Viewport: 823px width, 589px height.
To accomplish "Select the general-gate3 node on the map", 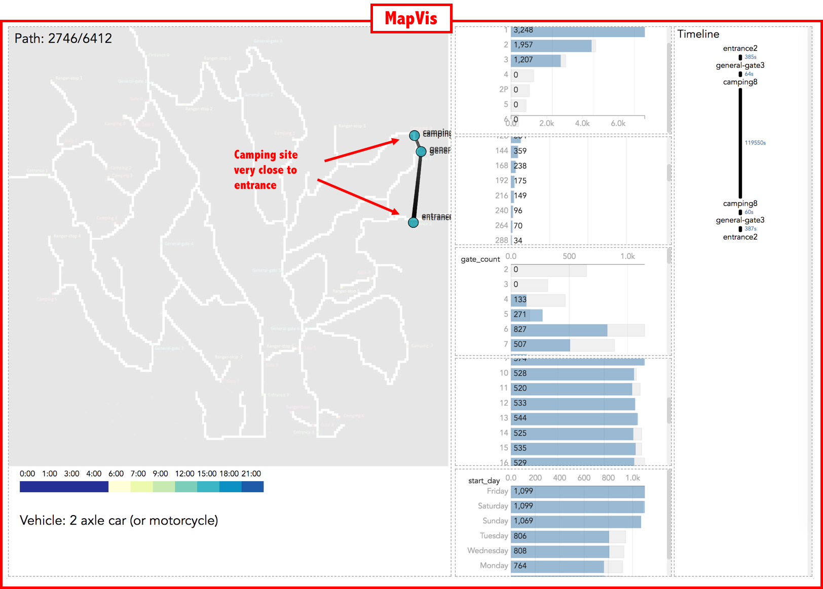I will (x=421, y=151).
